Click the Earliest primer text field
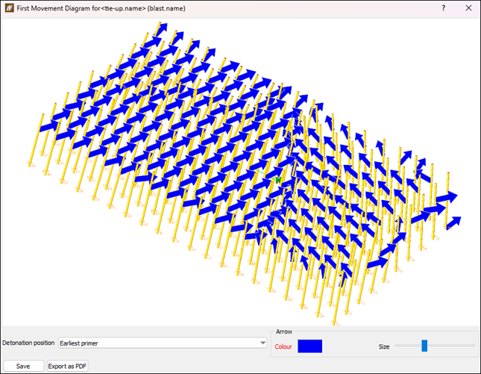The height and width of the screenshot is (374, 481). (x=79, y=343)
